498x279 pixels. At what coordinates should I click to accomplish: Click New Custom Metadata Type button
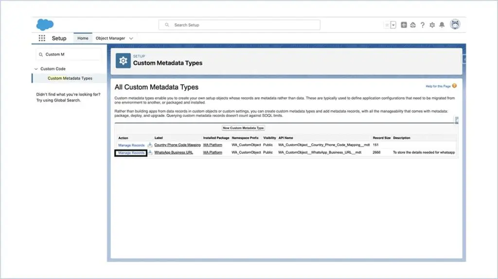[x=243, y=128]
